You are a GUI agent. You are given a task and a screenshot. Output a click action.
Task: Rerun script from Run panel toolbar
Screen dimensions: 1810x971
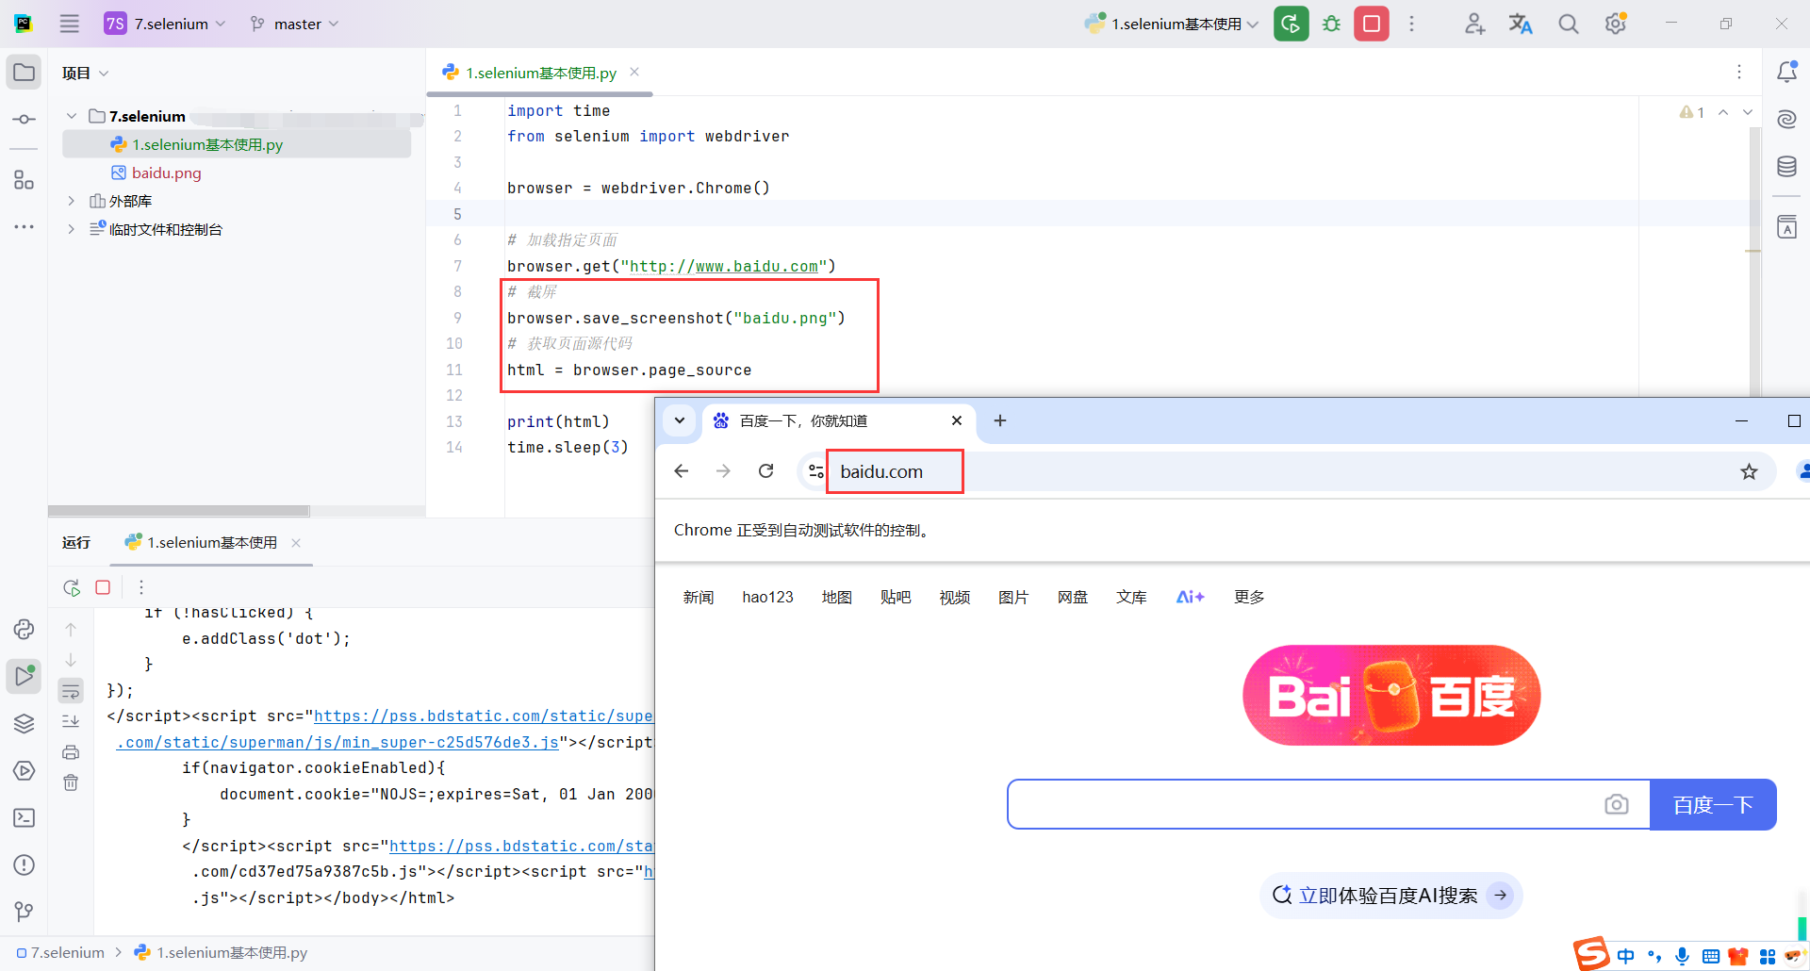[x=72, y=587]
